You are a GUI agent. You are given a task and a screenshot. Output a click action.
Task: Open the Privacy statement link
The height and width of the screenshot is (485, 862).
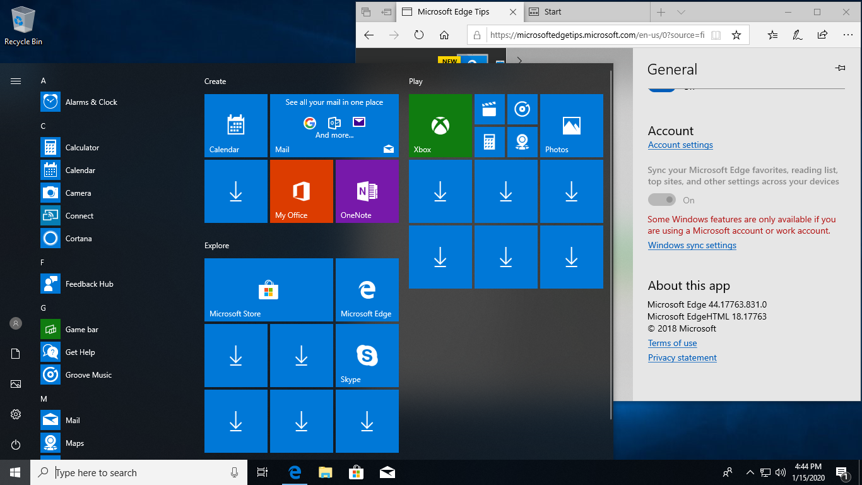(682, 357)
